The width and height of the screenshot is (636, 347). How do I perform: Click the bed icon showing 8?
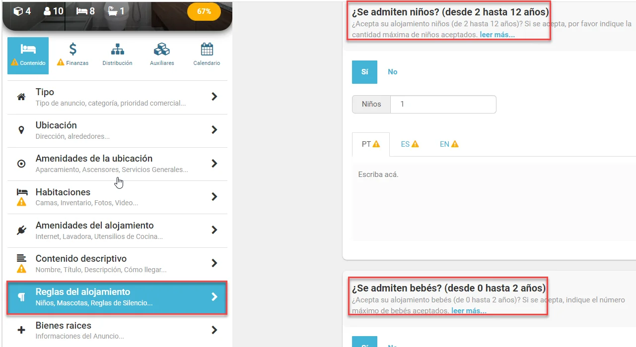82,11
